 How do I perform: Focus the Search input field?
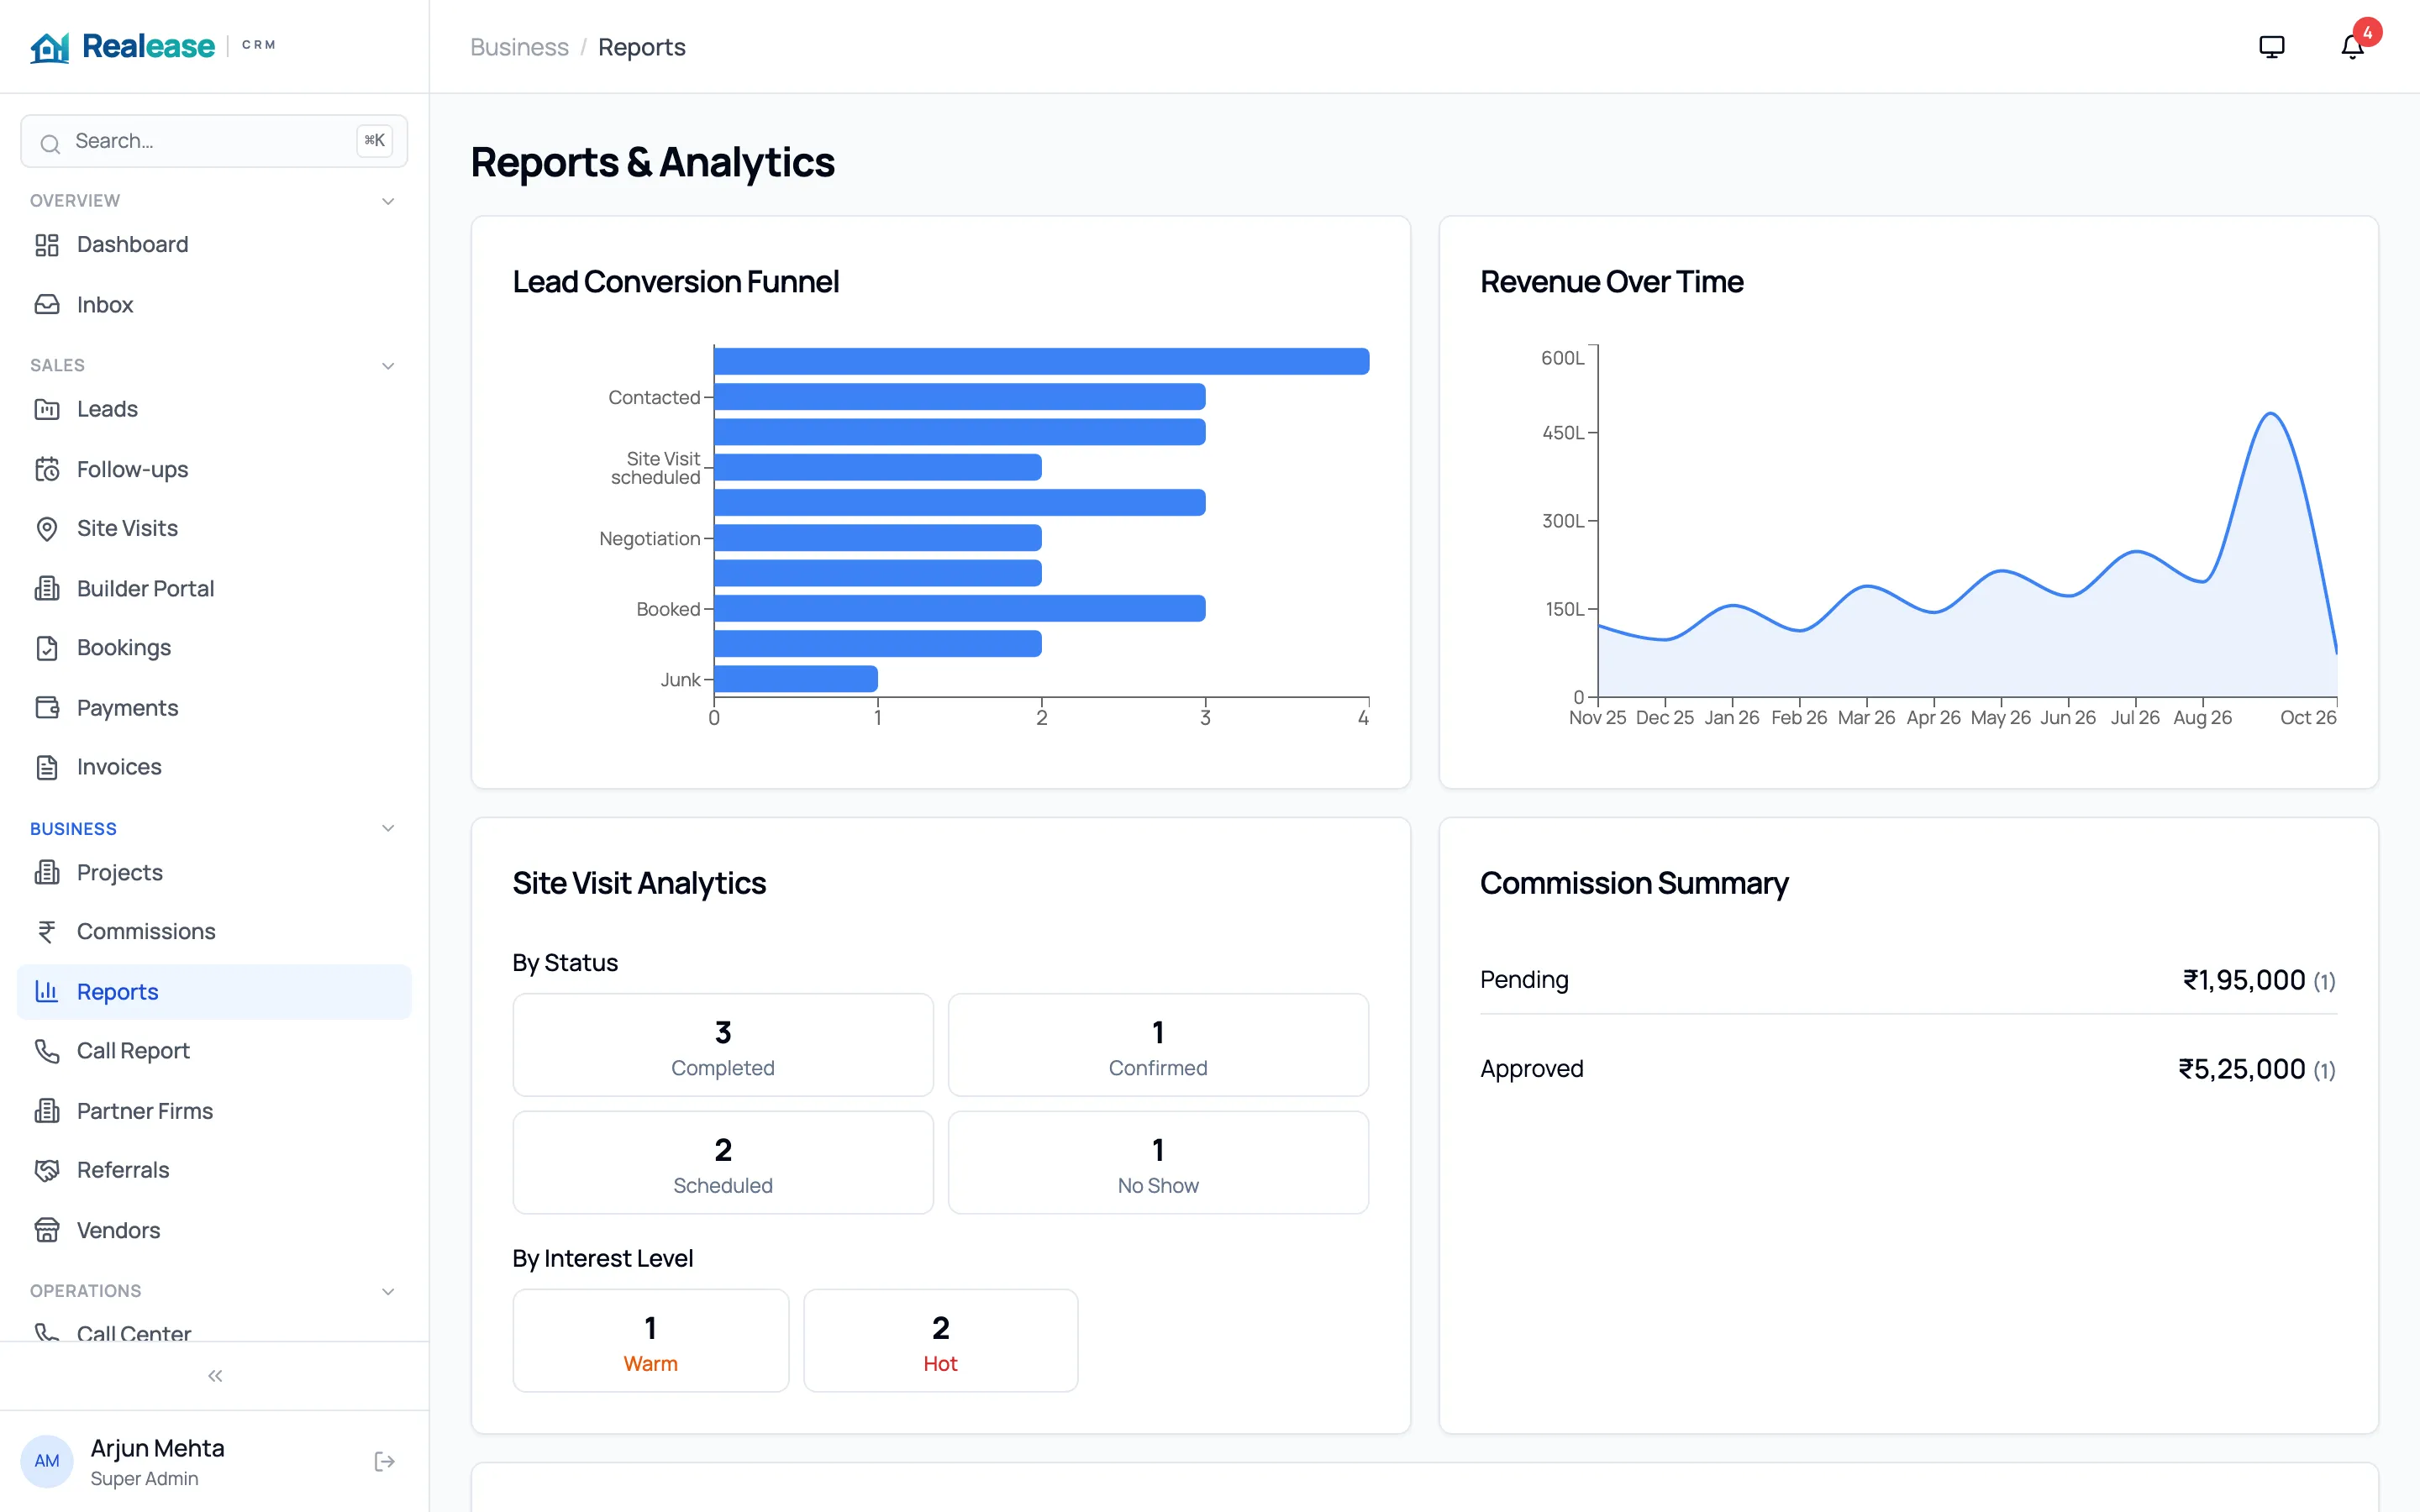coord(214,141)
